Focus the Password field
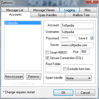 (68, 39)
